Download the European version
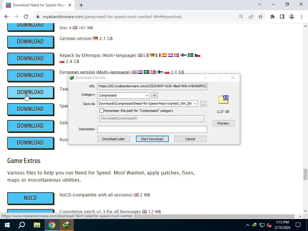The width and height of the screenshot is (308, 231). pos(30,75)
